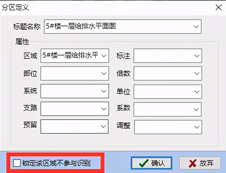The height and width of the screenshot is (173, 226).
Task: Expand the 部位 combo box arrow
Action: click(104, 73)
